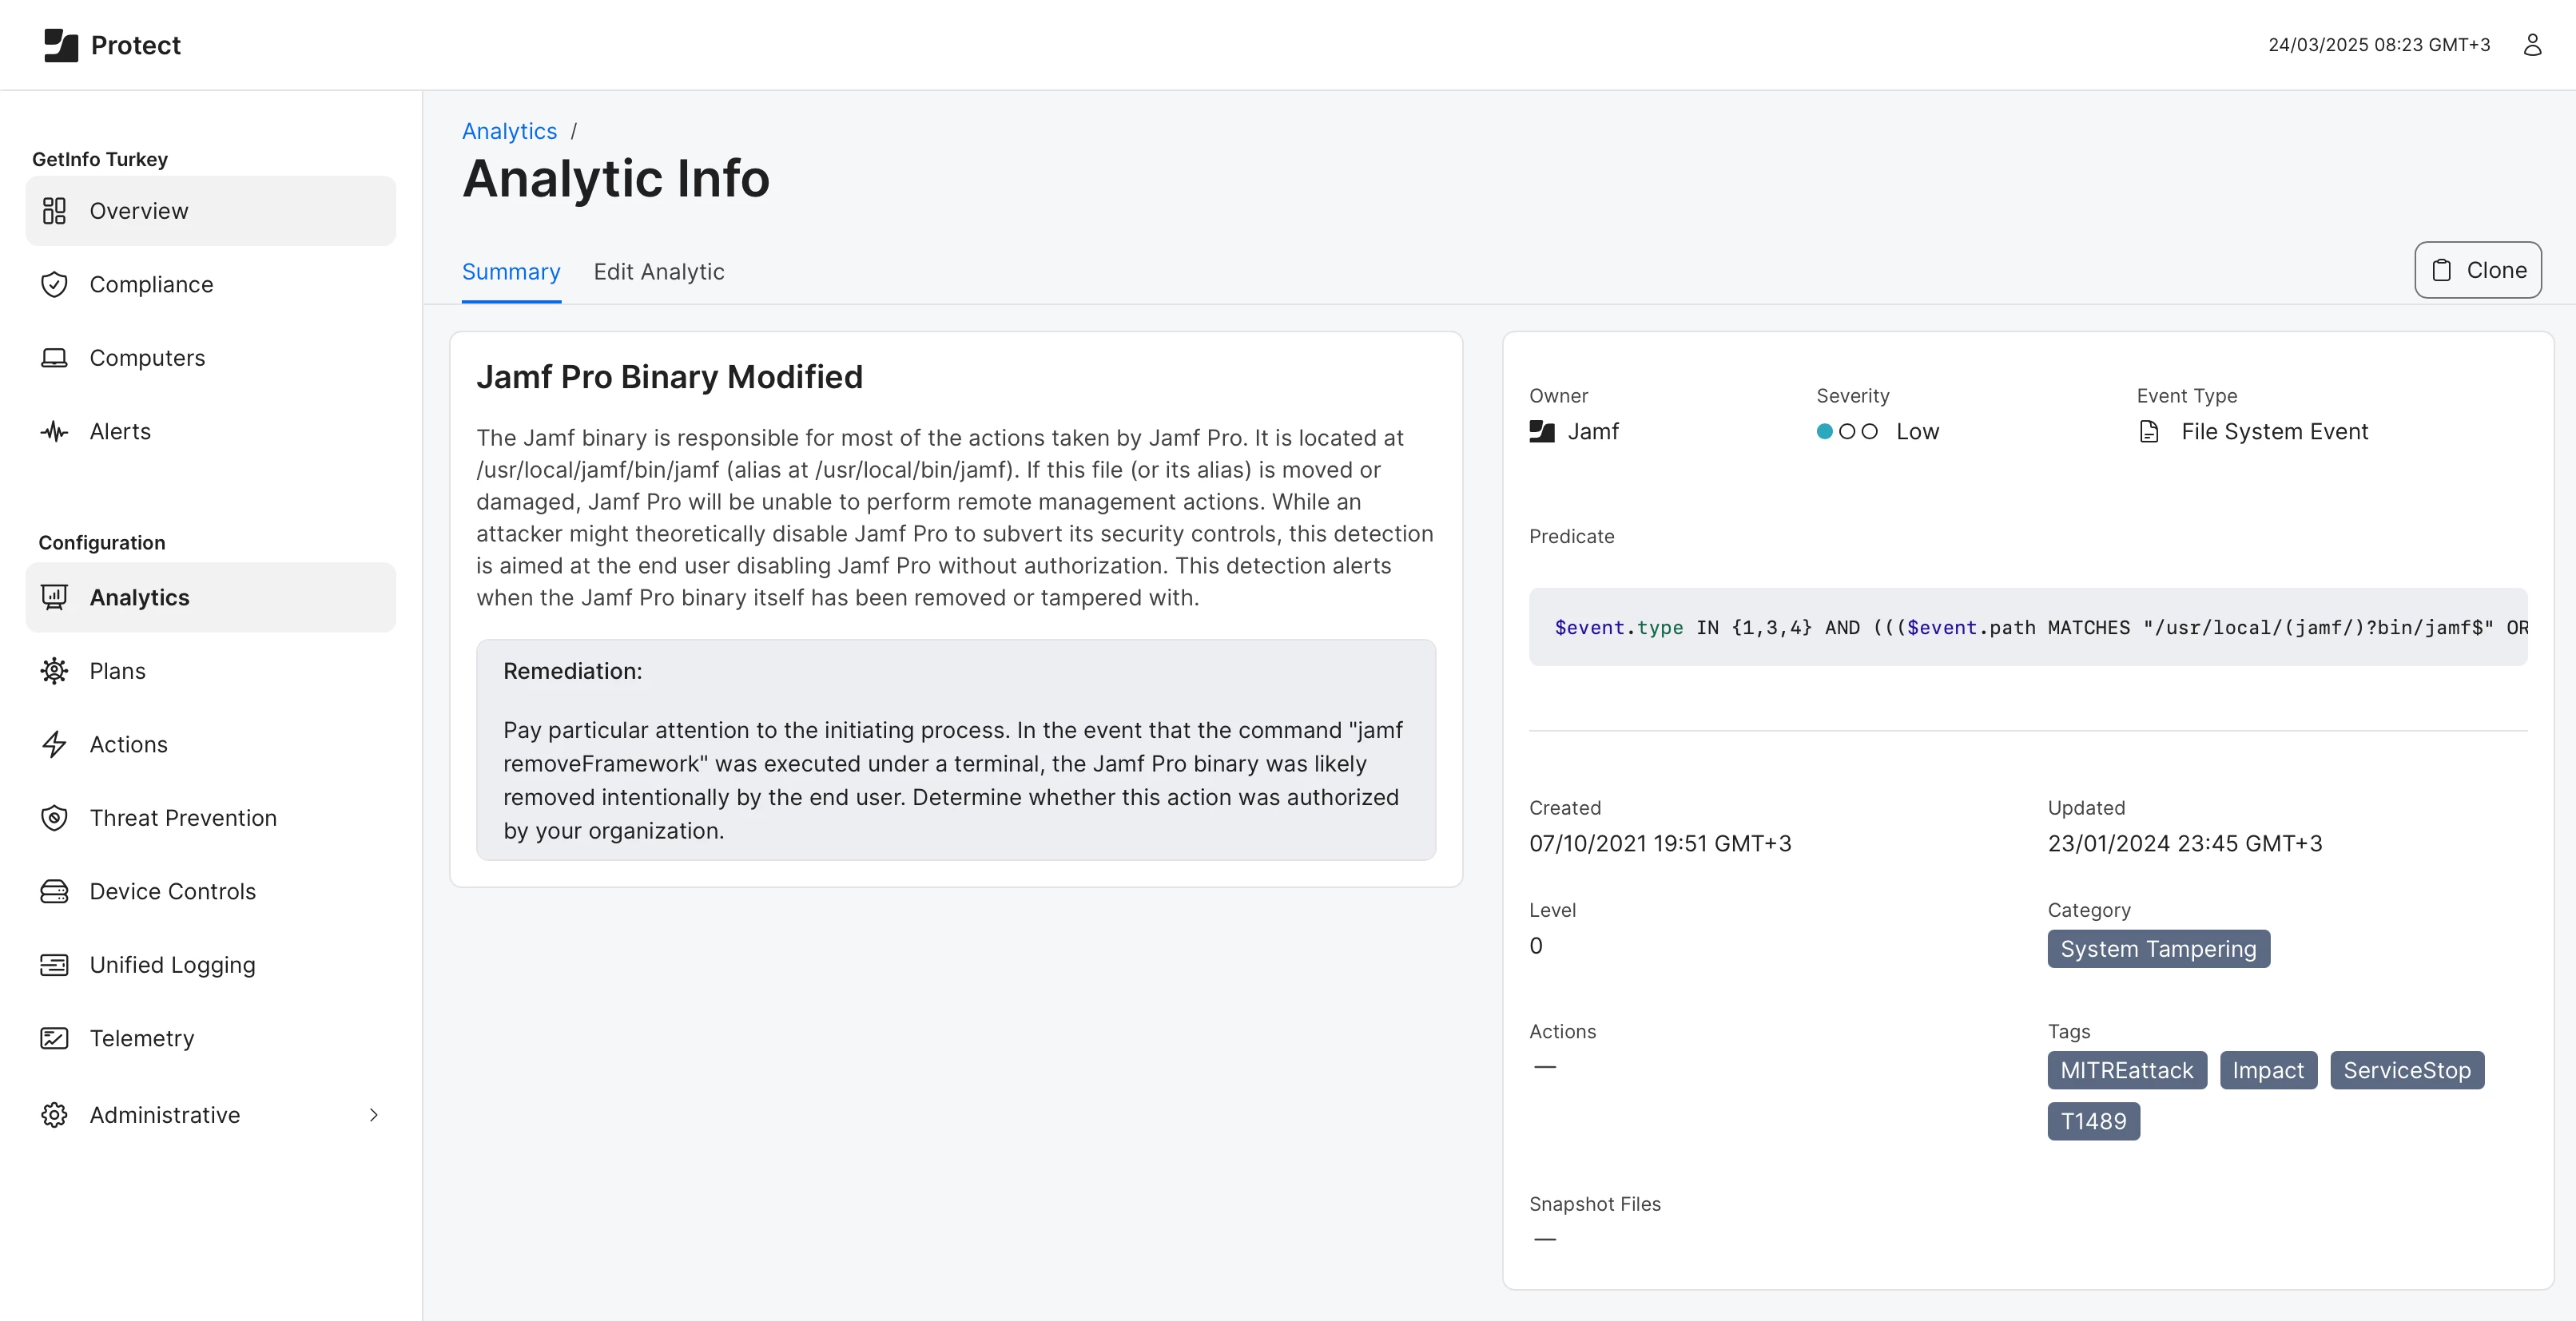Go to Actions in the sidebar
The width and height of the screenshot is (2576, 1321).
click(210, 744)
